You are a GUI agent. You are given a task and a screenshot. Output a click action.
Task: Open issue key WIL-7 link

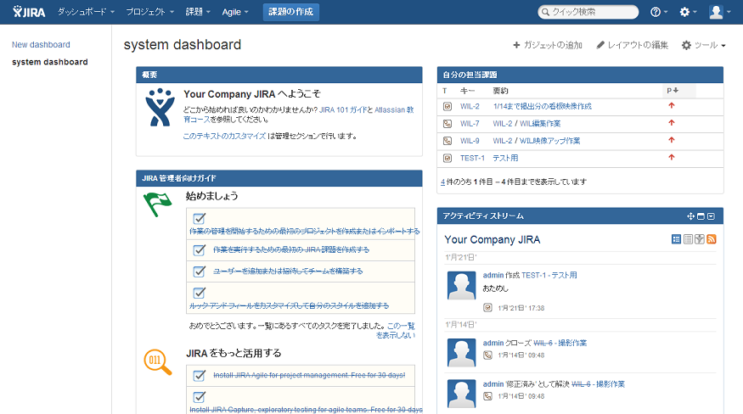pyautogui.click(x=470, y=124)
